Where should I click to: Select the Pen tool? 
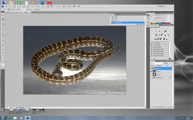(x=3, y=48)
